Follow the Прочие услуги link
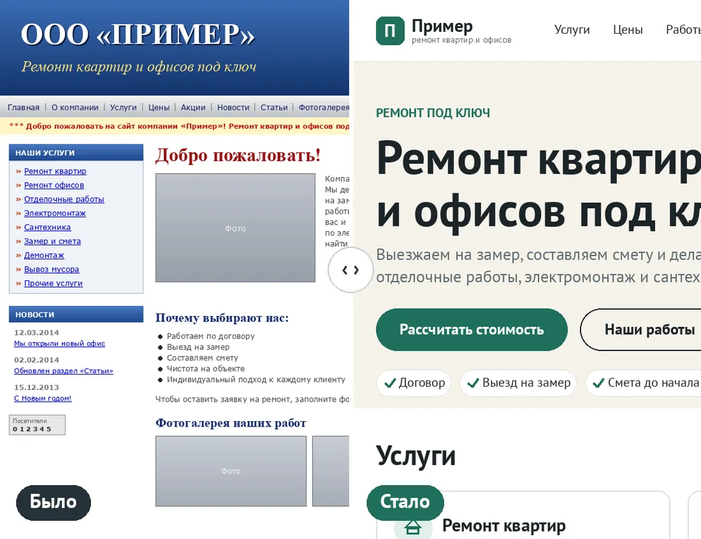 point(53,283)
